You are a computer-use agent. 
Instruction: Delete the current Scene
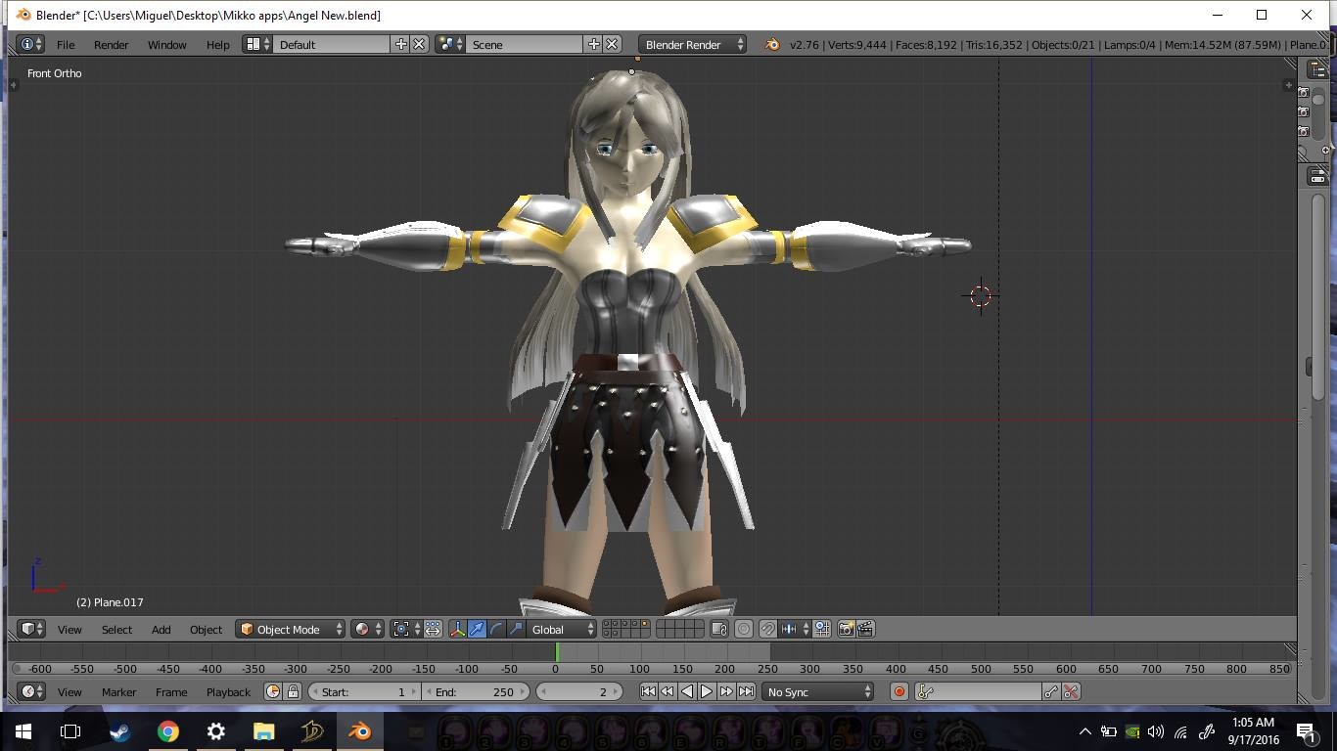612,45
